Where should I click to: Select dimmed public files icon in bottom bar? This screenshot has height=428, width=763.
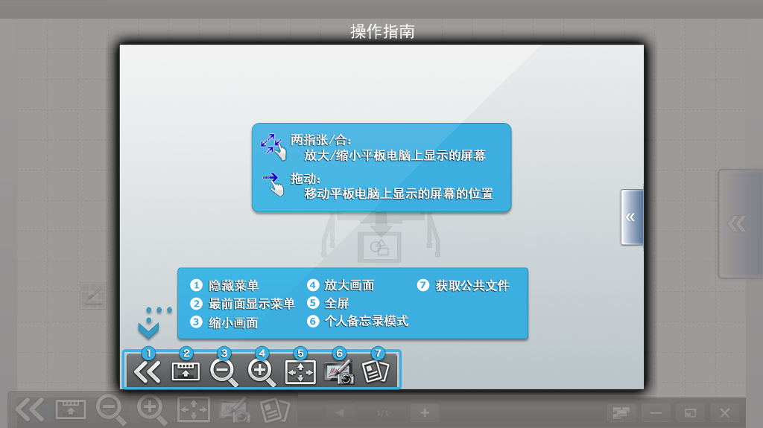[274, 410]
